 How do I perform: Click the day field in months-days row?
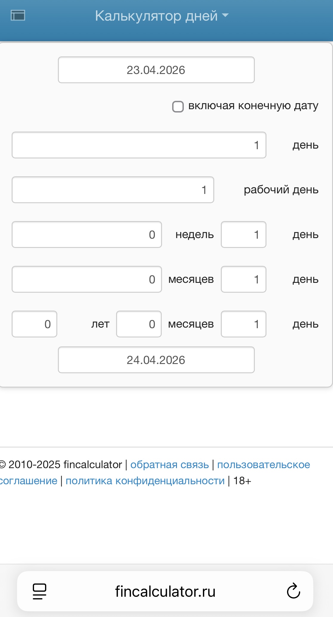point(243,279)
